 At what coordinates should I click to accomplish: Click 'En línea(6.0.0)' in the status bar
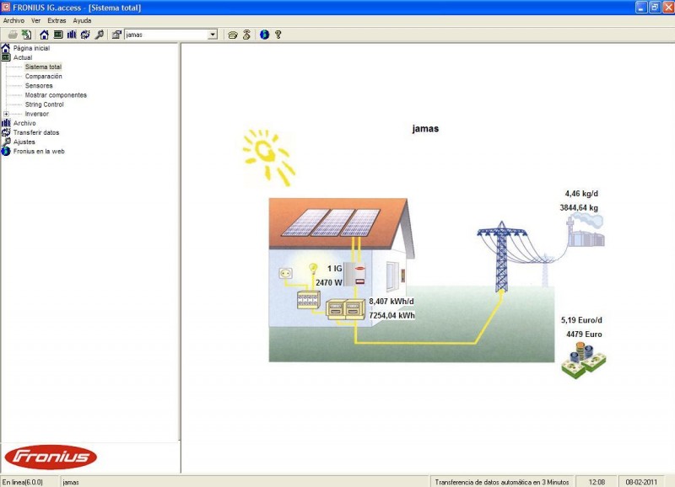pos(23,482)
